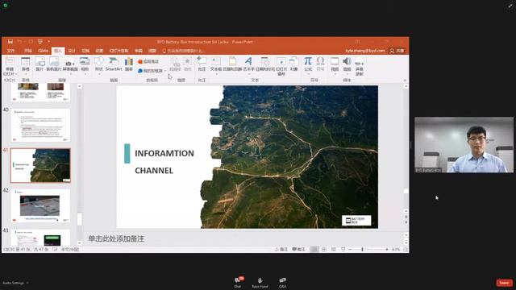Open the Office Store (应用商店) add-ins
The height and width of the screenshot is (290, 516).
(148, 61)
